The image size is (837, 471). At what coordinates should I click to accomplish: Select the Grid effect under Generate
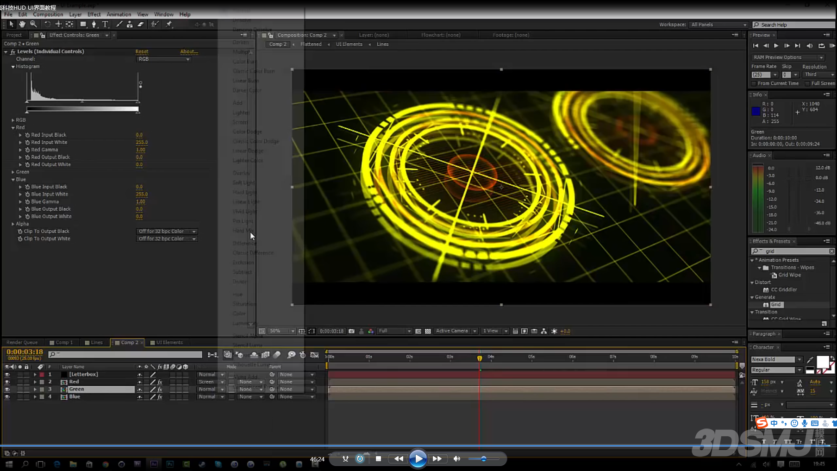776,305
